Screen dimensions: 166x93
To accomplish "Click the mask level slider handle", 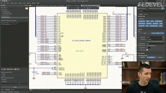I will click(19, 83).
